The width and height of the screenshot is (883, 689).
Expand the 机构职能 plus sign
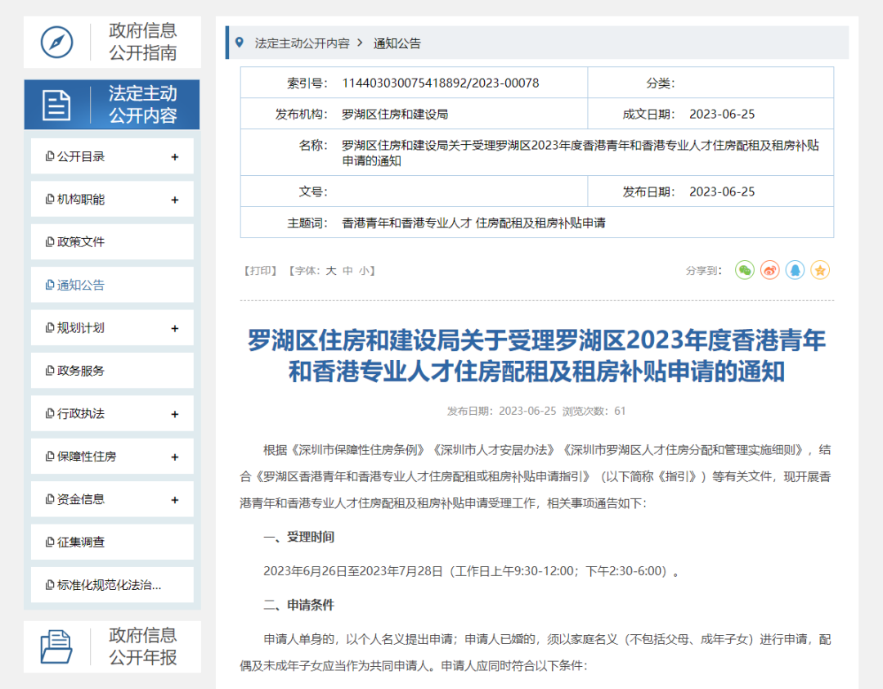(175, 200)
